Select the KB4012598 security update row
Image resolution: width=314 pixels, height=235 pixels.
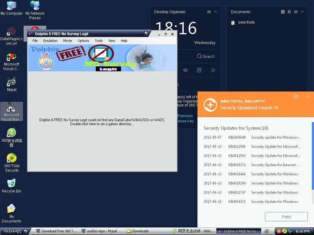click(x=252, y=147)
